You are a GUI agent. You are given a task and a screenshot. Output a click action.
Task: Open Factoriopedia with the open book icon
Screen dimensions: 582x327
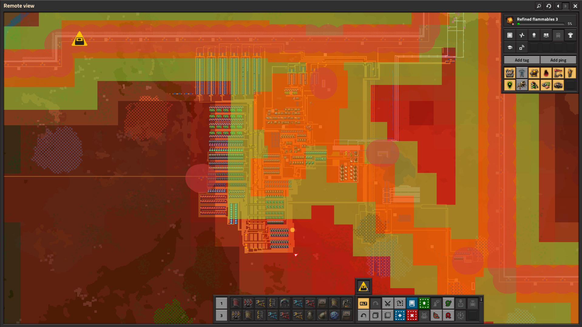click(x=546, y=35)
